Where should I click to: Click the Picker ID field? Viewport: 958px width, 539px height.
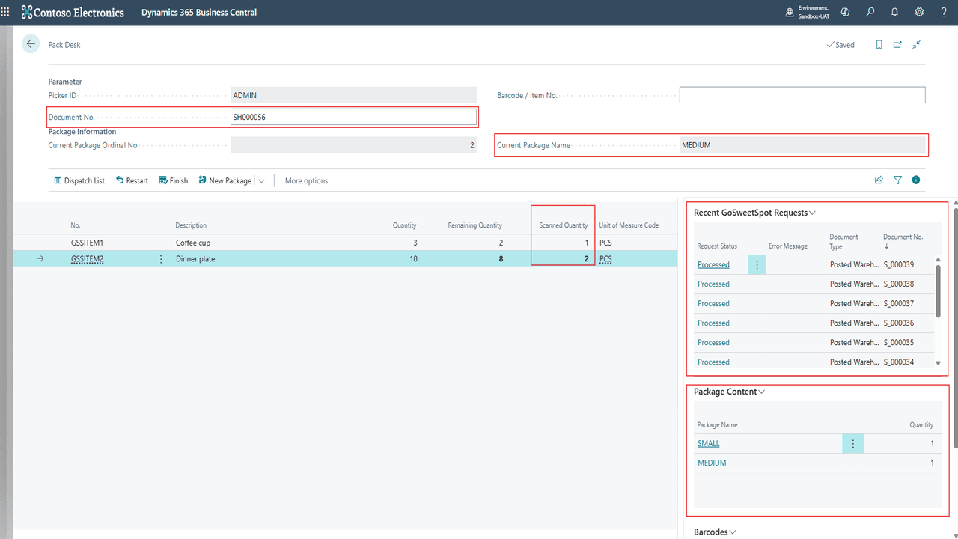[353, 95]
